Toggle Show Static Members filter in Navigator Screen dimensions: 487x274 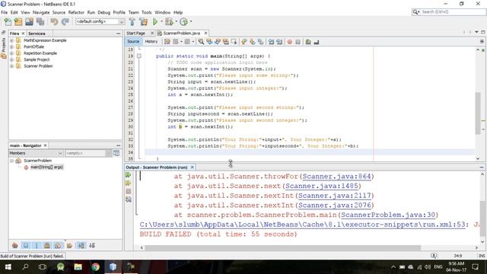(x=37, y=245)
